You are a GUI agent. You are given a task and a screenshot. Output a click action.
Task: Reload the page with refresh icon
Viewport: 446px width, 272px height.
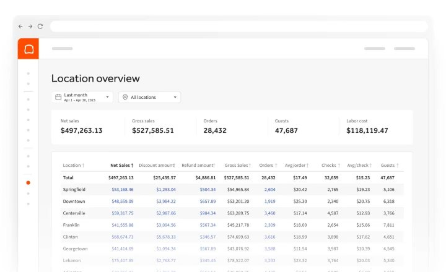[40, 27]
